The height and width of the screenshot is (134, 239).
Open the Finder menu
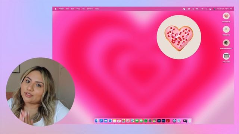click(61, 9)
